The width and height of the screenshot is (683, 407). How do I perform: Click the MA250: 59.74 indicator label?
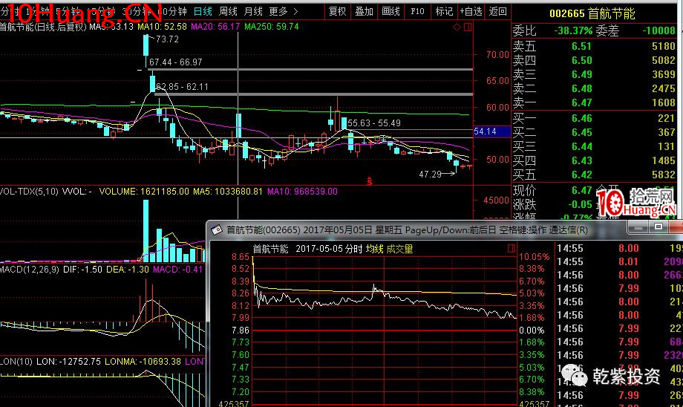tap(272, 27)
